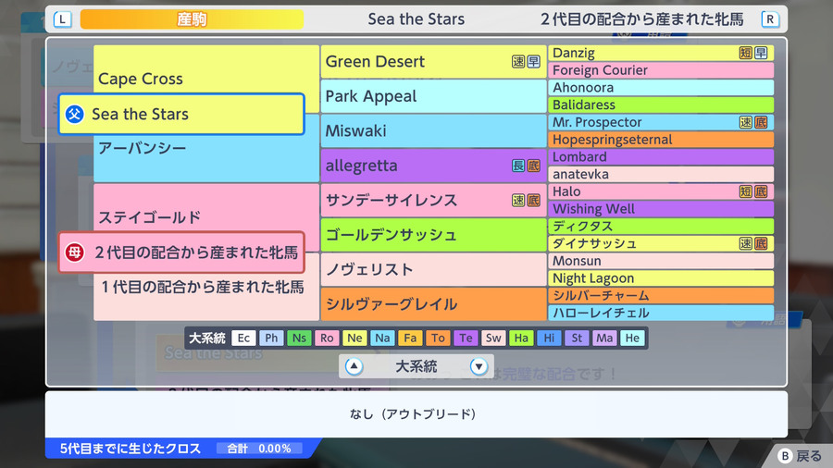The width and height of the screenshot is (833, 468).
Task: Click Night Lagoon ancestor cell
Action: 661,278
